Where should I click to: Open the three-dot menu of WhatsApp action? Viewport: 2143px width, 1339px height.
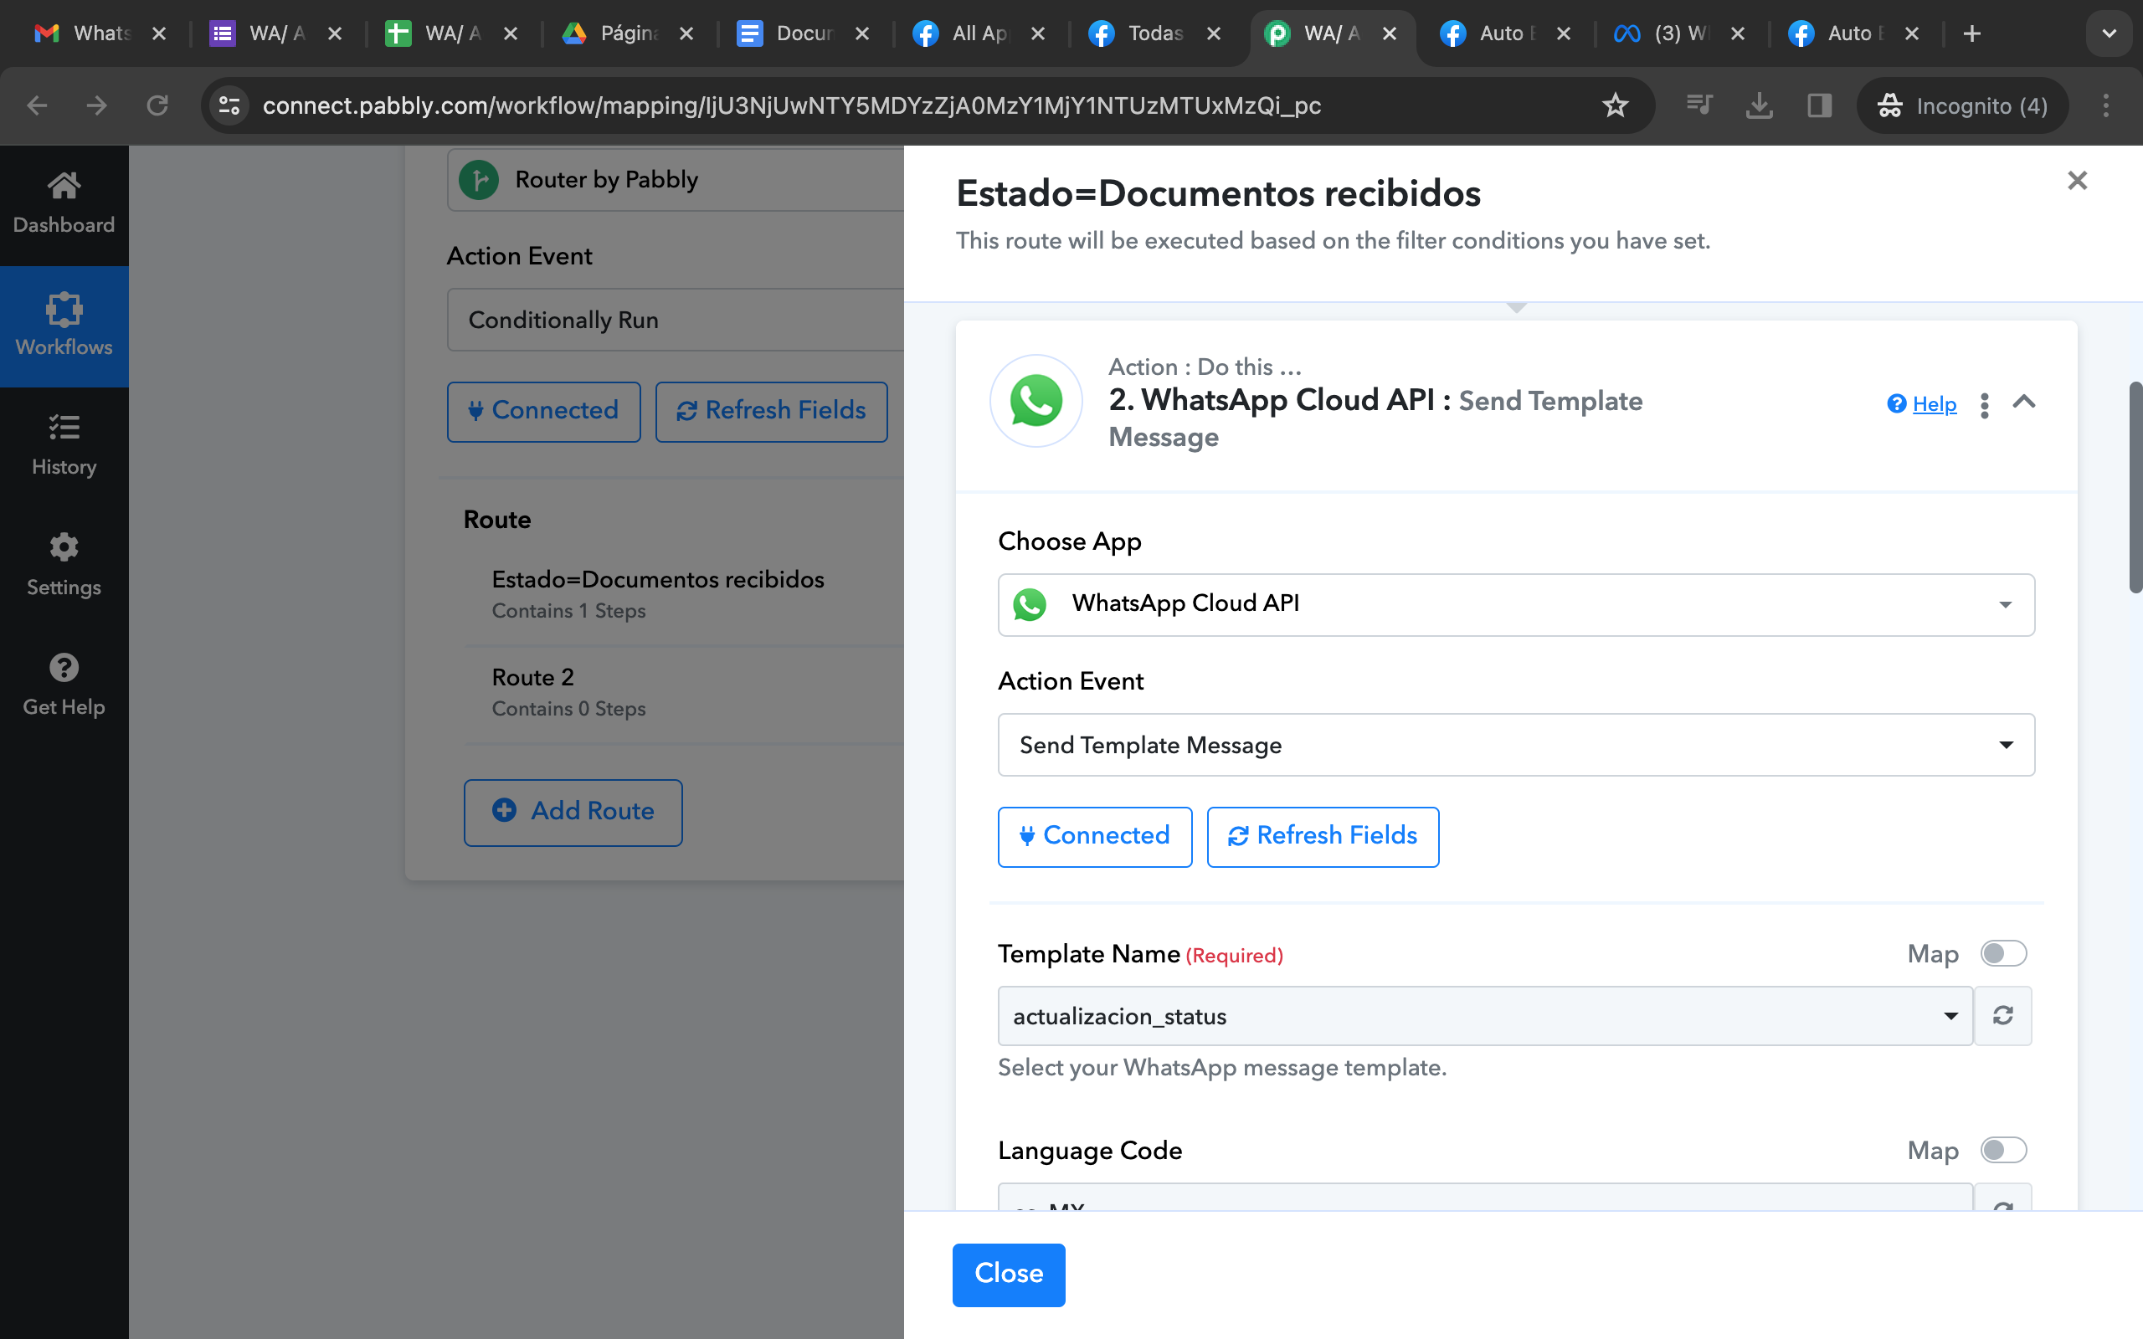point(1985,405)
